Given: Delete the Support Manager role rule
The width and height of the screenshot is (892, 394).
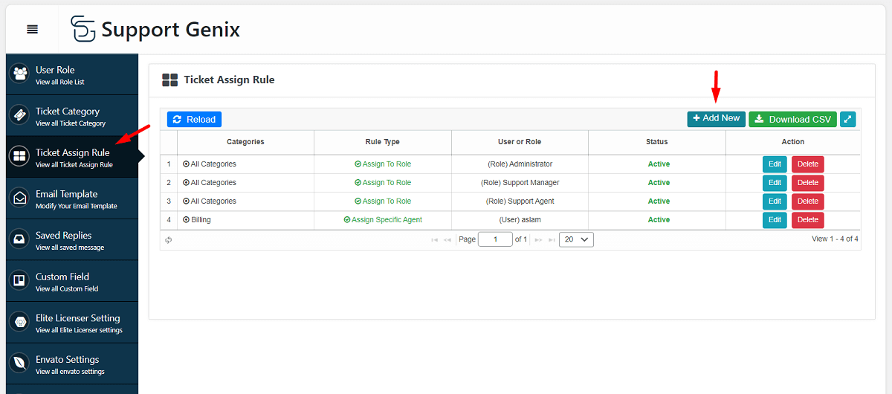Looking at the screenshot, I should pyautogui.click(x=807, y=183).
